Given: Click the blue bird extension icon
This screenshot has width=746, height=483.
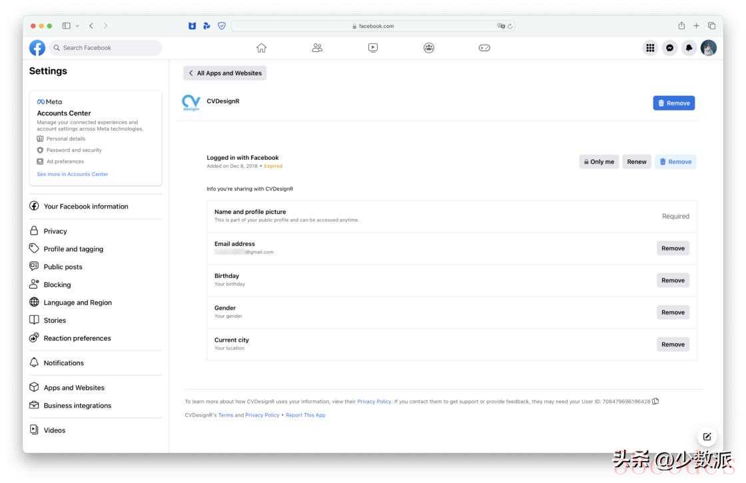Looking at the screenshot, I should tap(206, 26).
